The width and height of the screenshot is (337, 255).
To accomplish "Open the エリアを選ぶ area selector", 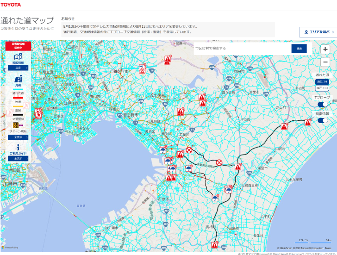I will point(318,32).
